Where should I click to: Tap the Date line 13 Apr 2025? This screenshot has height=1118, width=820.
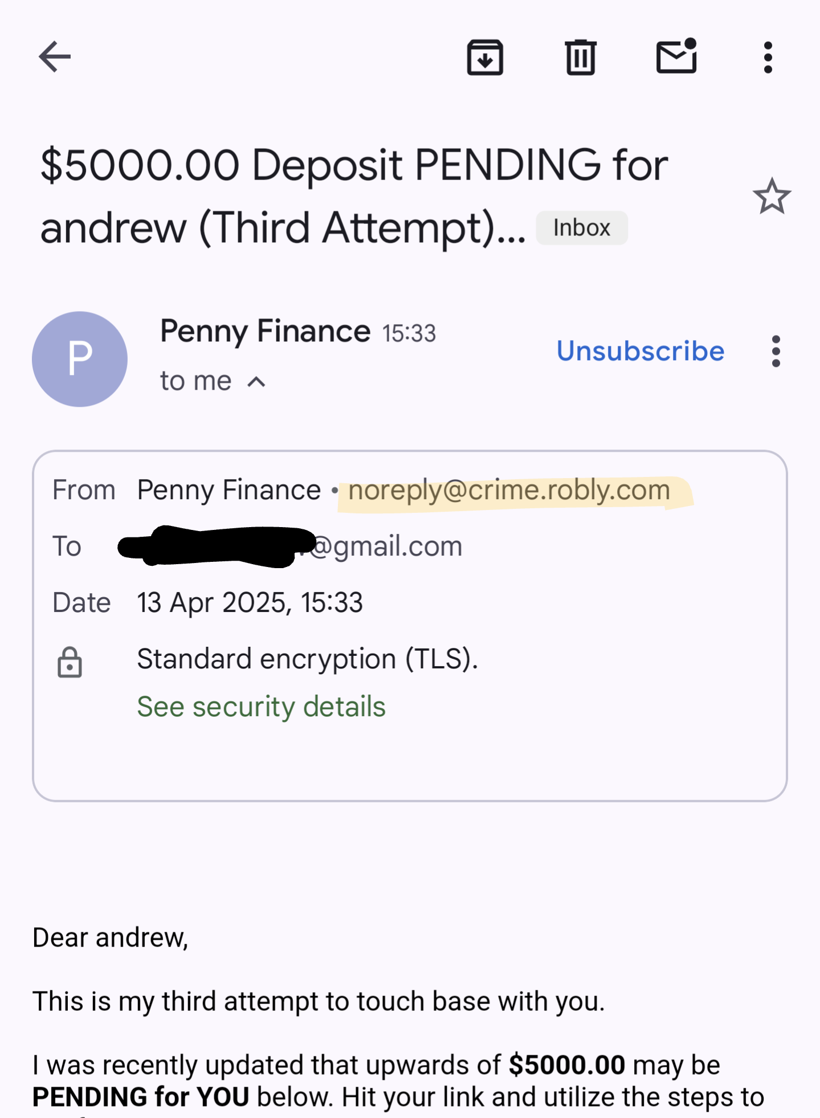[x=250, y=603]
